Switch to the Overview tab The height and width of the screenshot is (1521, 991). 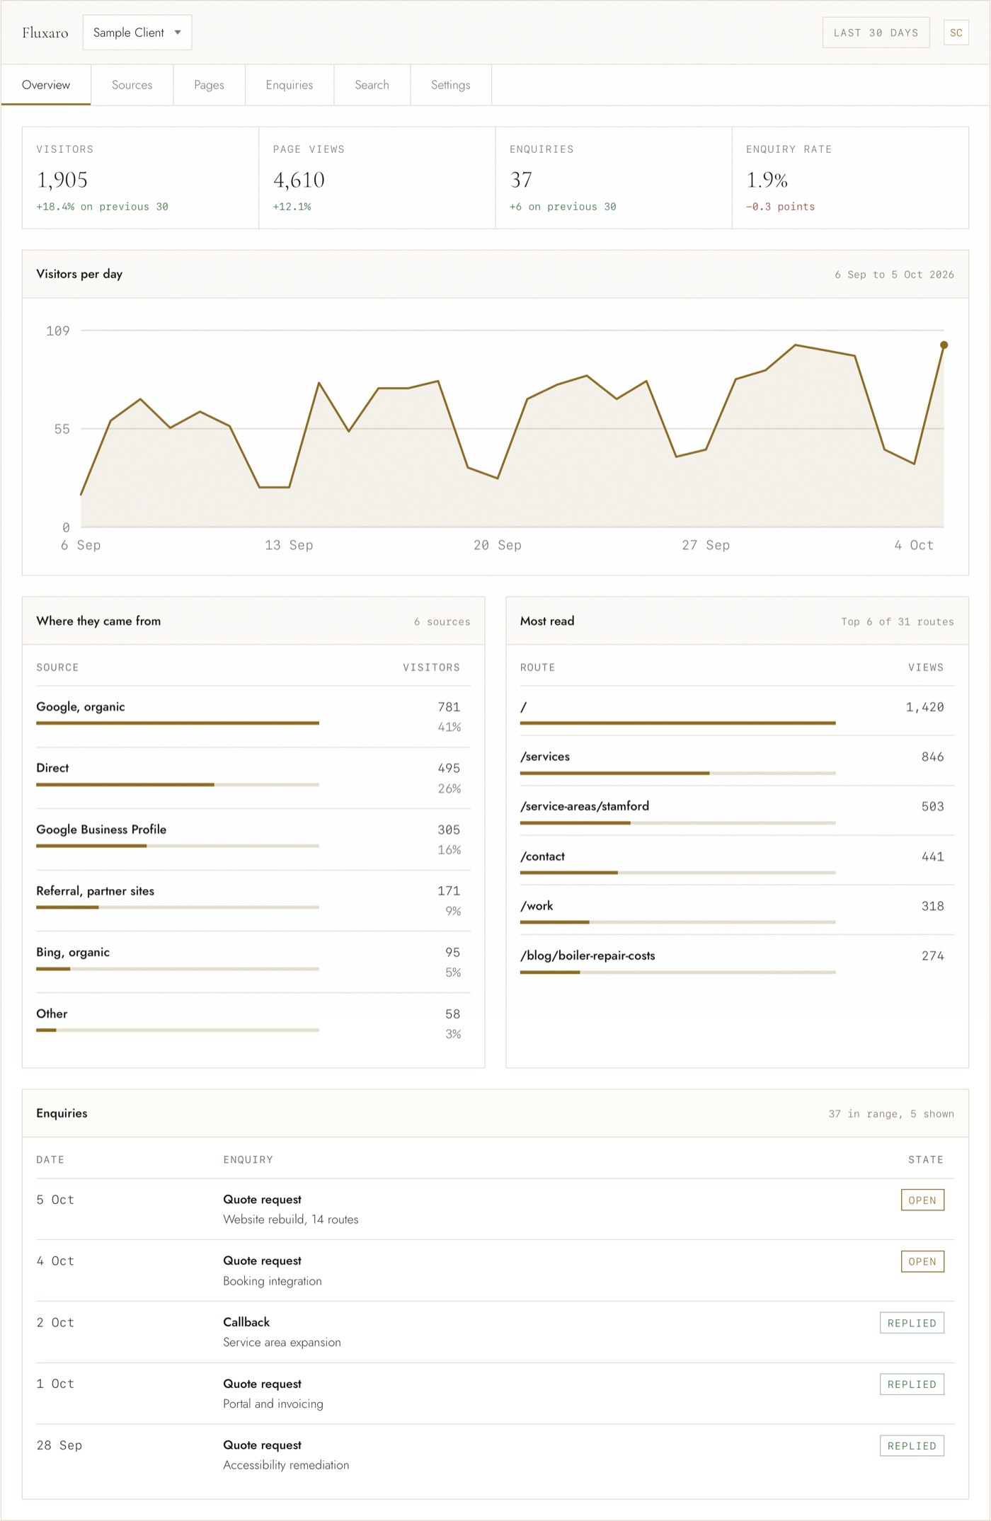pyautogui.click(x=46, y=85)
